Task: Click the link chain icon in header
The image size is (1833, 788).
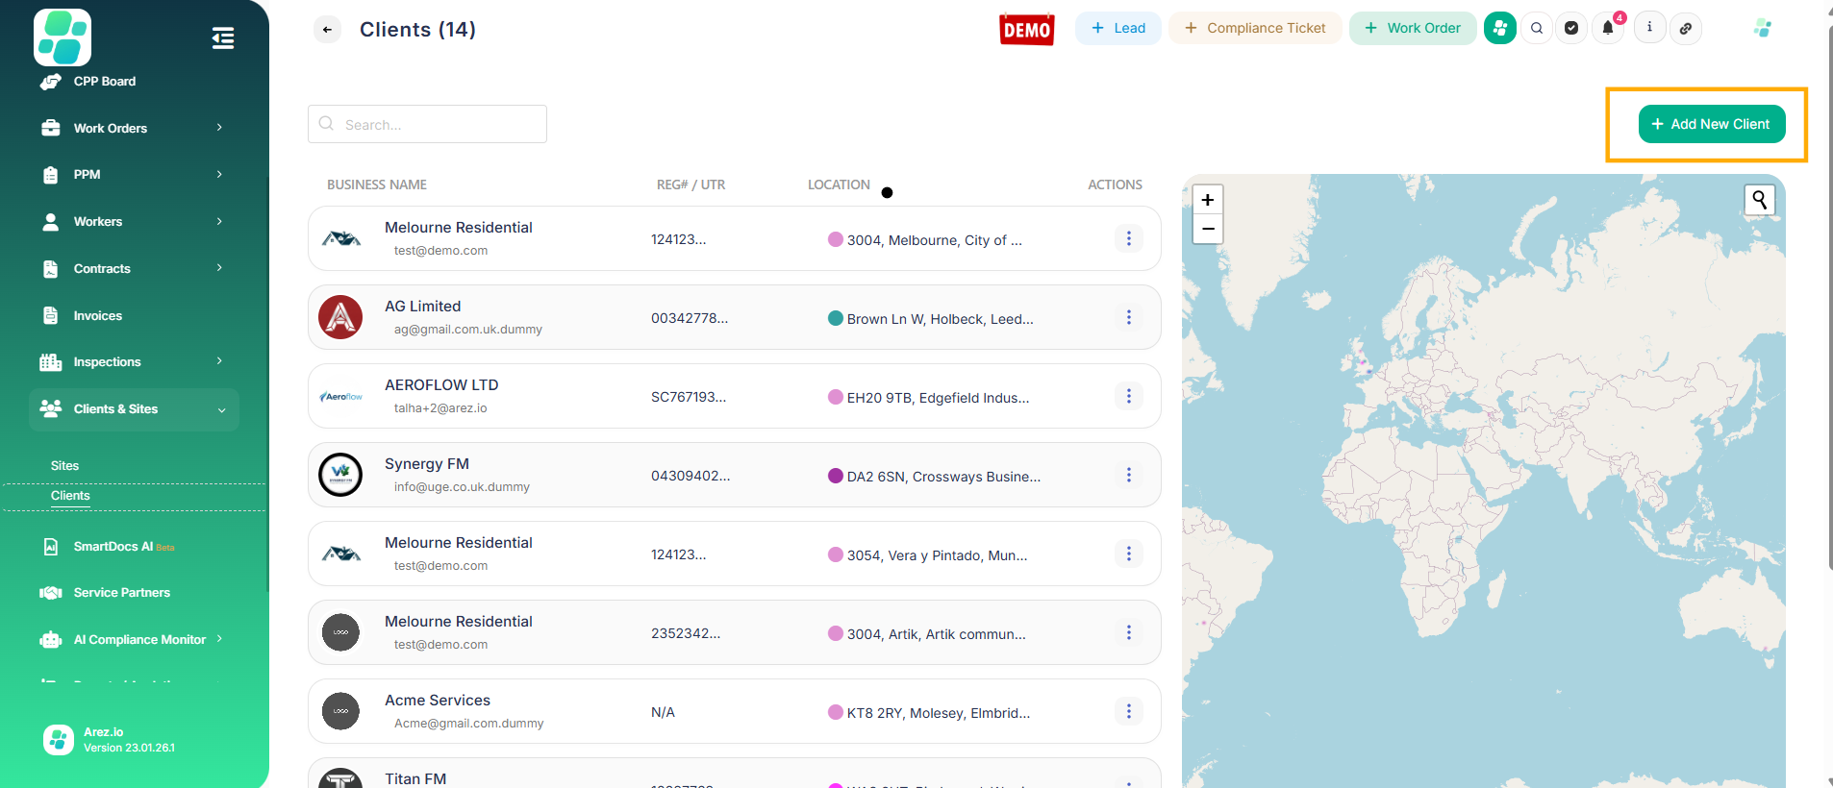Action: click(x=1685, y=28)
